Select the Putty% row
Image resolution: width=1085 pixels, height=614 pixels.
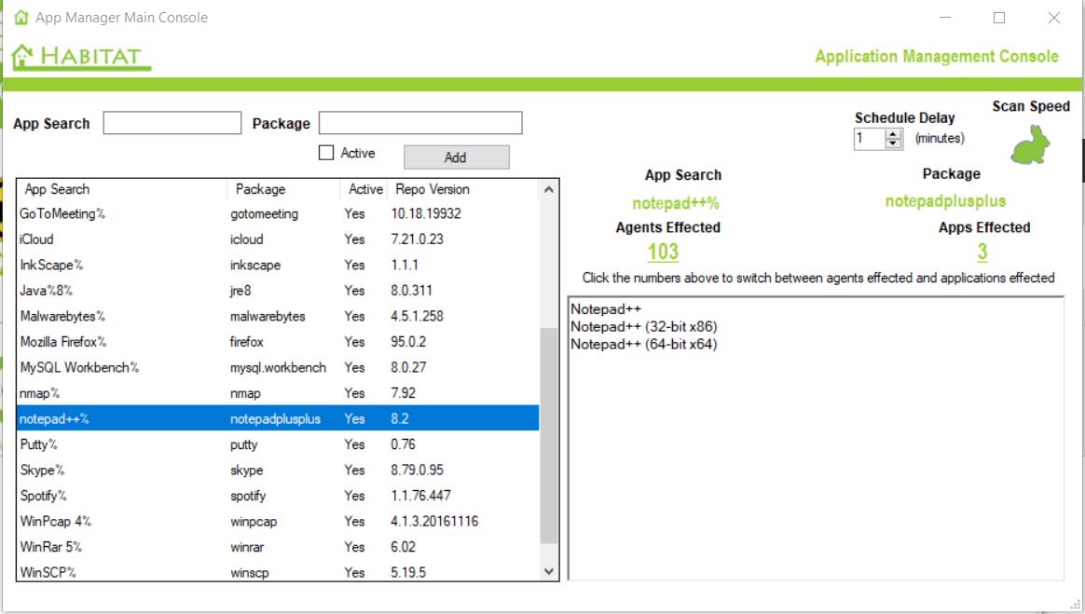278,443
